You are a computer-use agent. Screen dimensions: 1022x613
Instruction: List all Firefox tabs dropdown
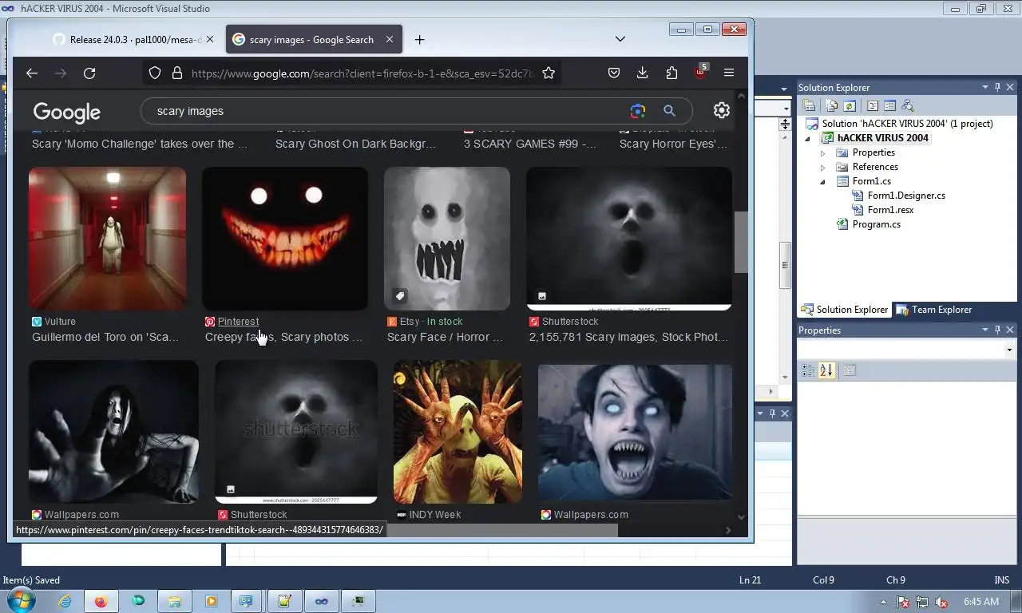pos(620,39)
